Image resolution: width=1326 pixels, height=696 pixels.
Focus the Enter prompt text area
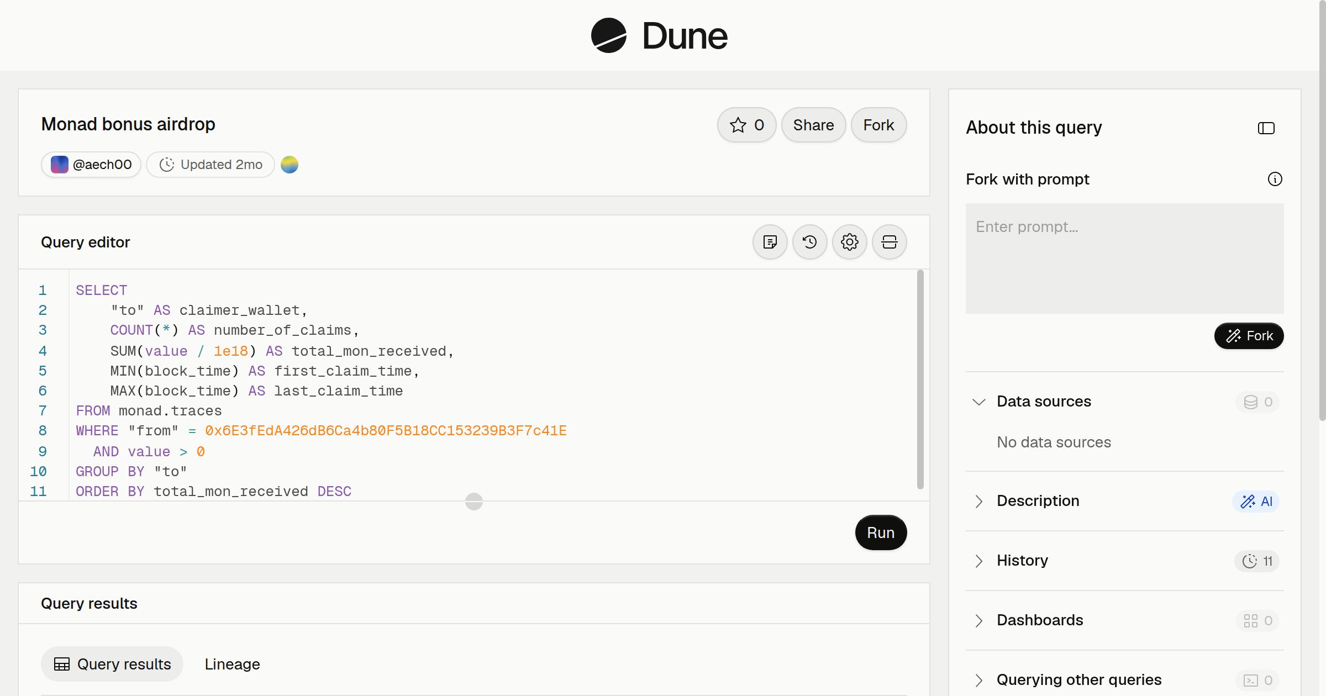click(1124, 259)
